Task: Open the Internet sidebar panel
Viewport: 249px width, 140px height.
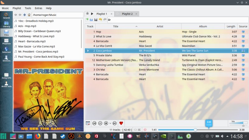Action: click(x=6, y=50)
